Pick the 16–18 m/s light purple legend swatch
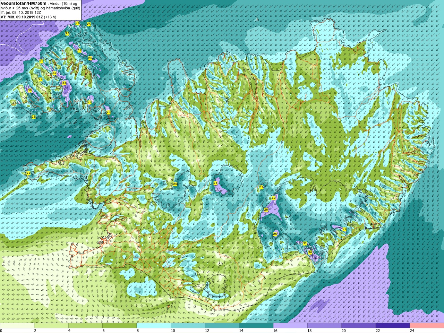Screen dimensions: 444x333 (290, 326)
